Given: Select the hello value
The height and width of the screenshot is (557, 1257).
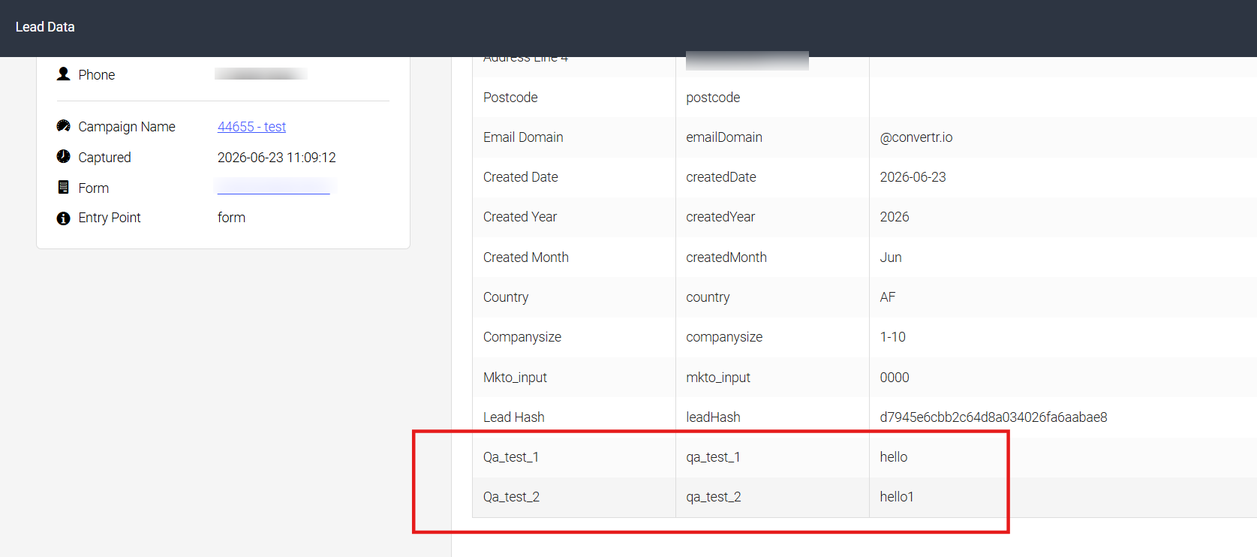Looking at the screenshot, I should point(894,457).
